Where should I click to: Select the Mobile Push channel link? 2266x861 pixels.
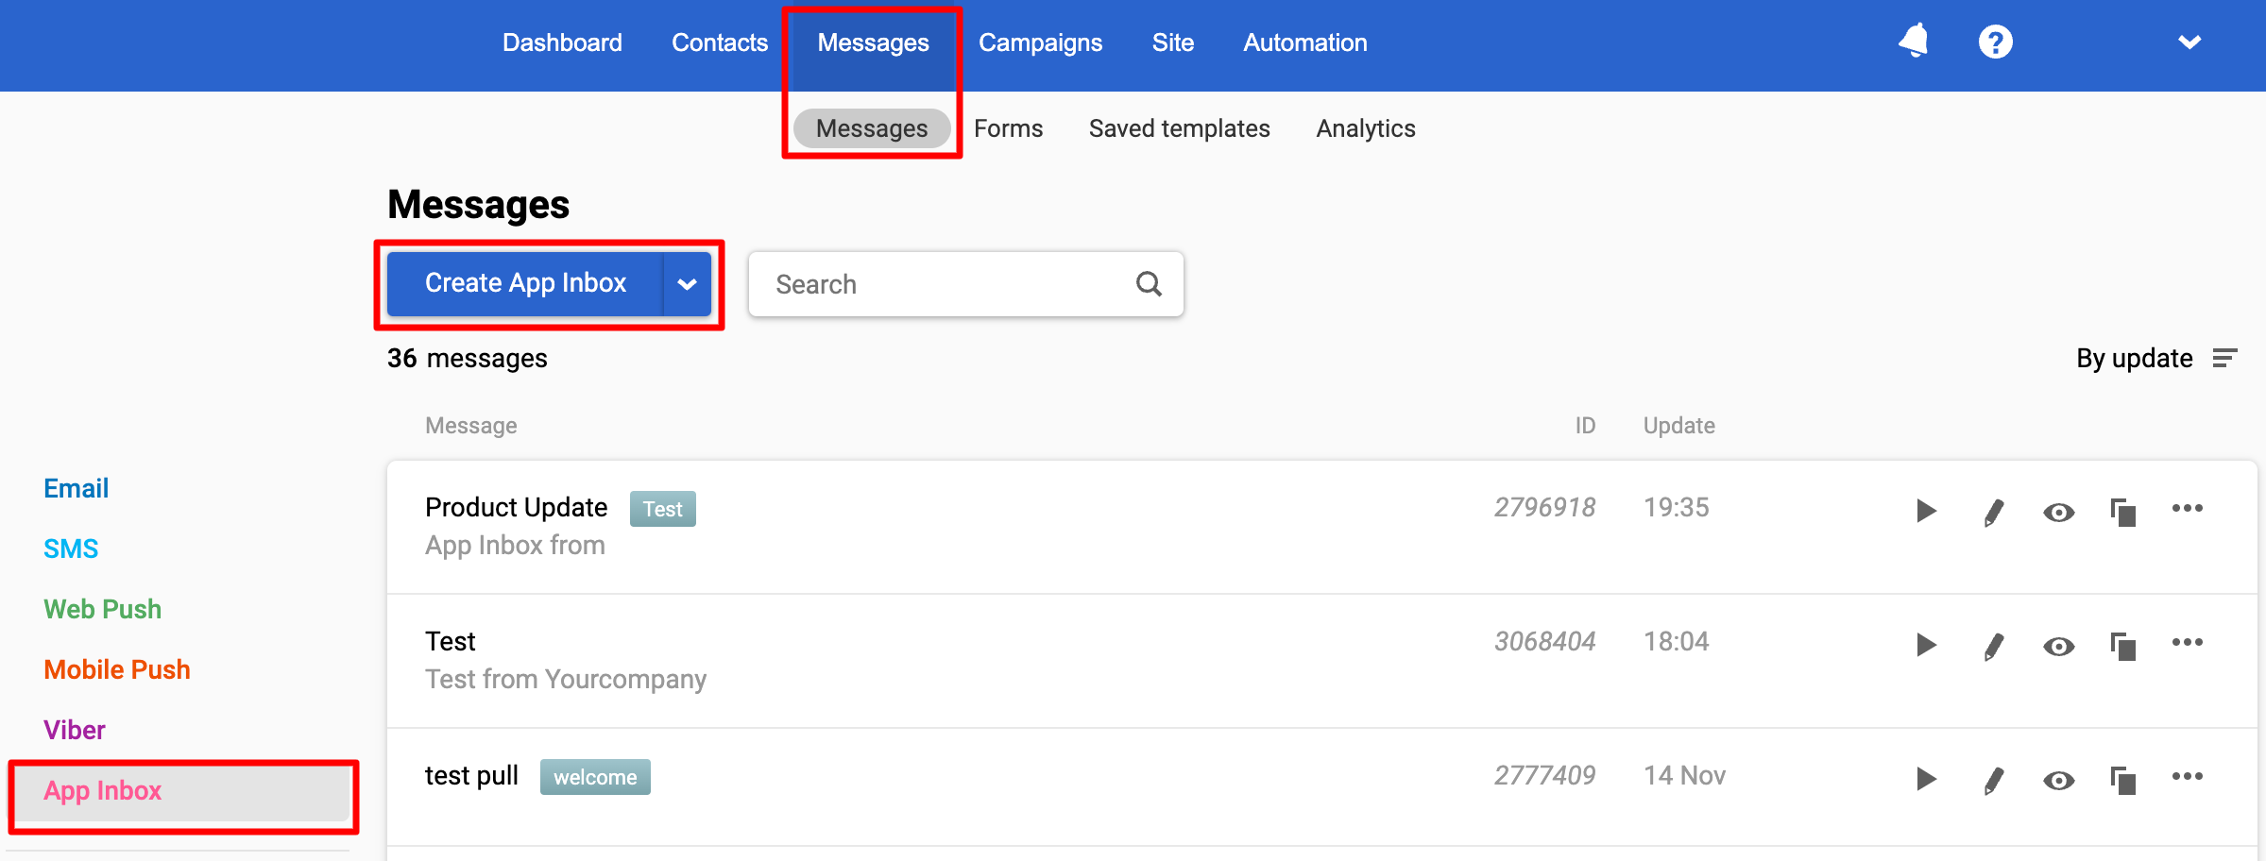pyautogui.click(x=117, y=669)
